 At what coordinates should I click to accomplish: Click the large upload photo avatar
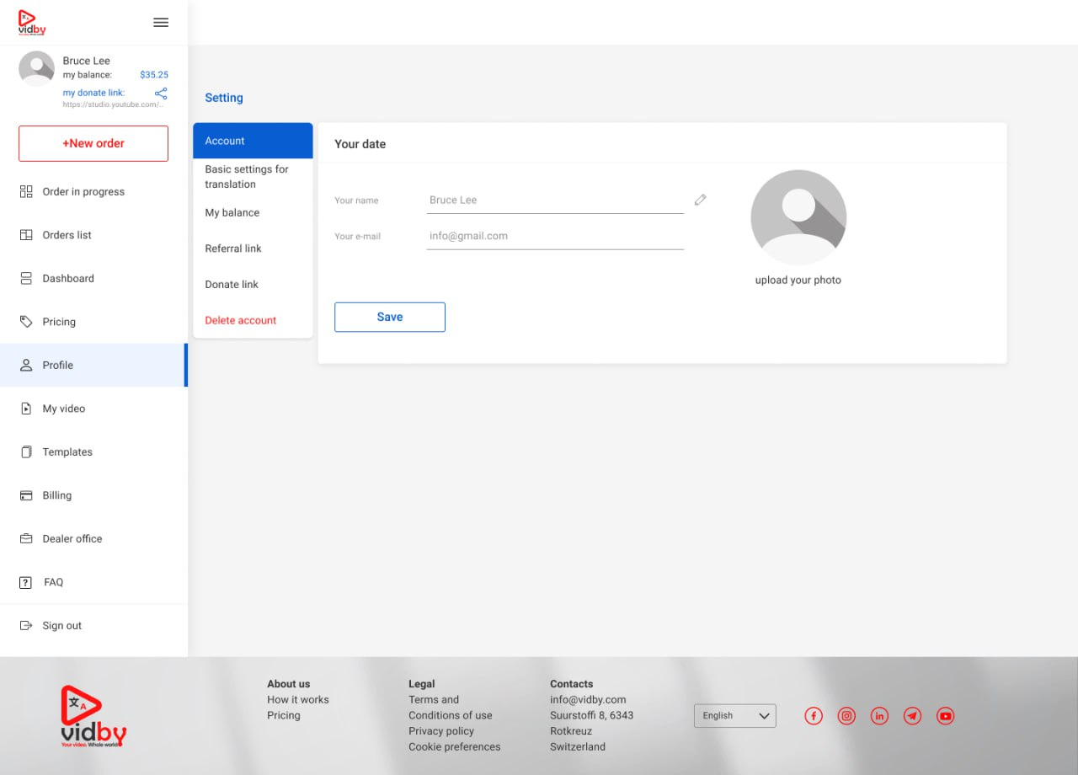798,217
